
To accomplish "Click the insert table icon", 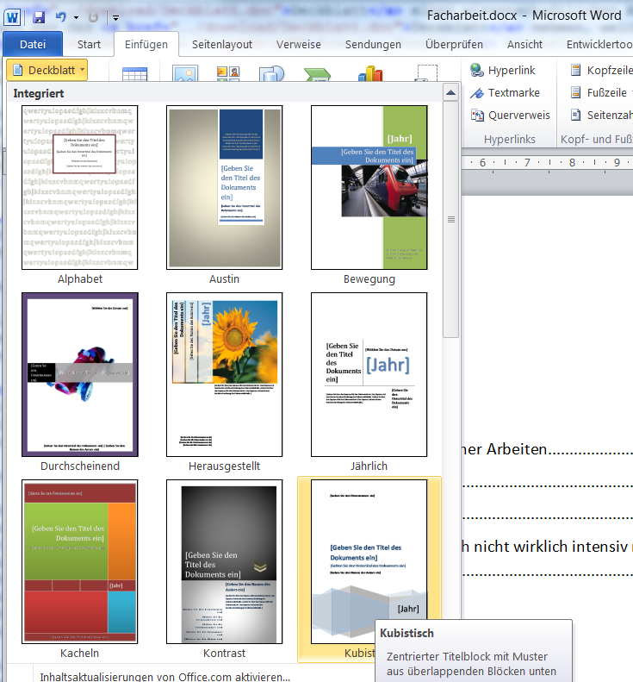I will pyautogui.click(x=134, y=73).
